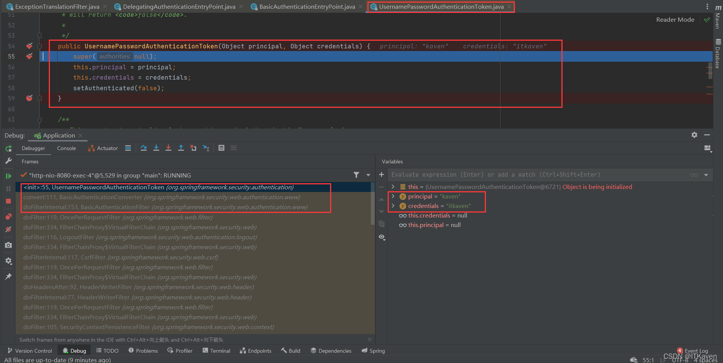723x363 pixels.
Task: Click the Pin Tab pushpin icon
Action: tap(8, 277)
